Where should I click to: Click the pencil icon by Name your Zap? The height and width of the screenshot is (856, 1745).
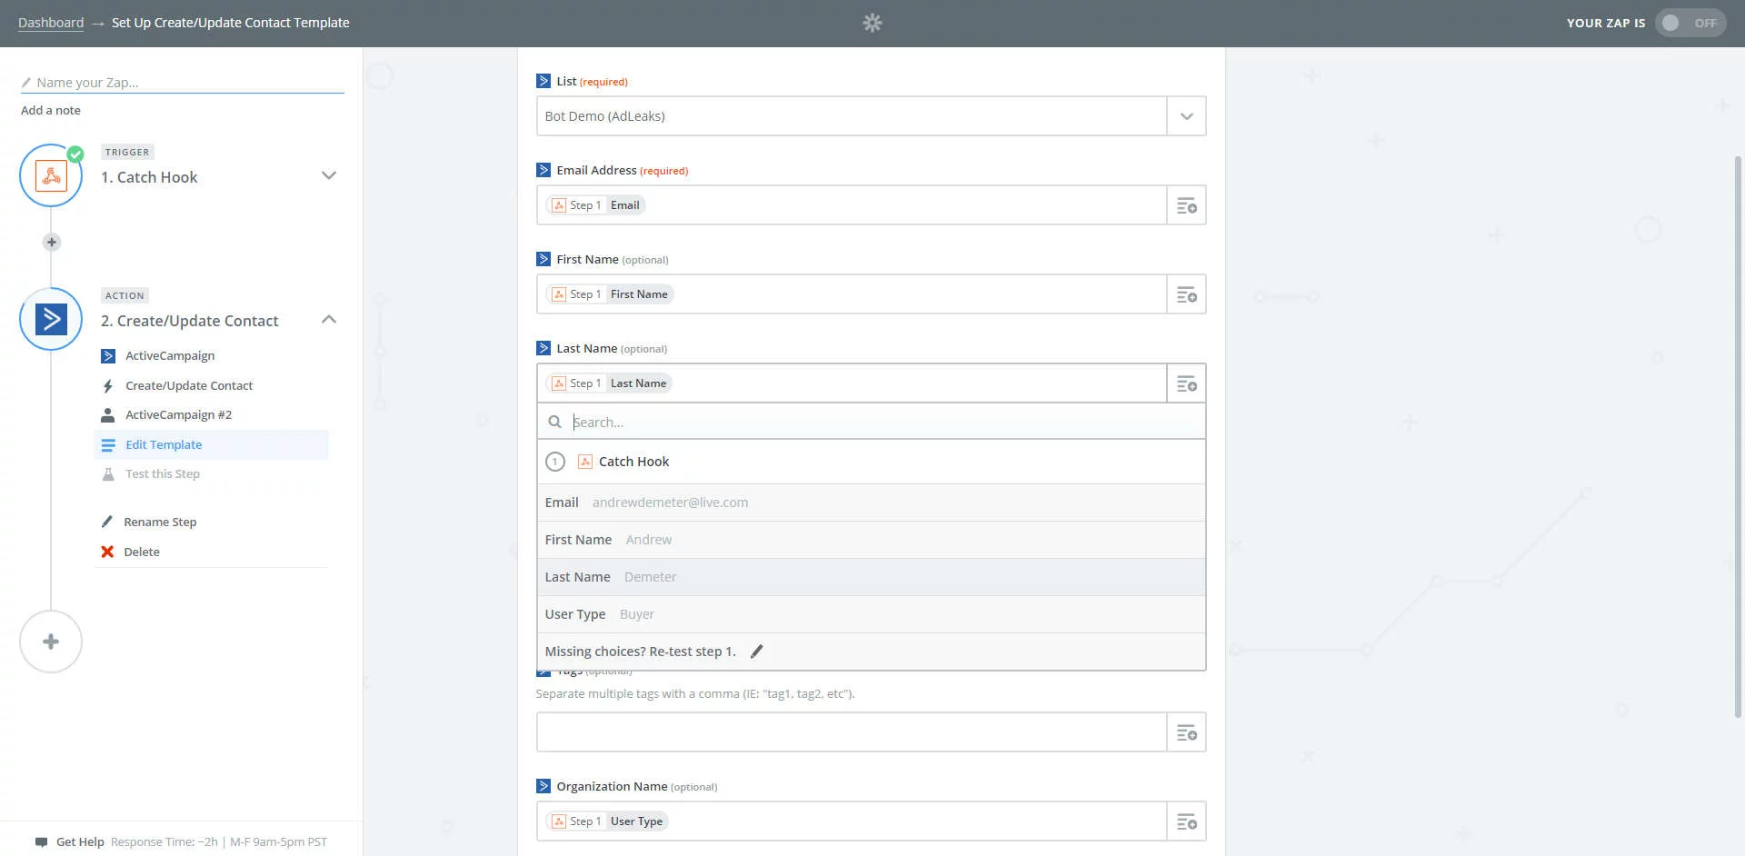(26, 83)
